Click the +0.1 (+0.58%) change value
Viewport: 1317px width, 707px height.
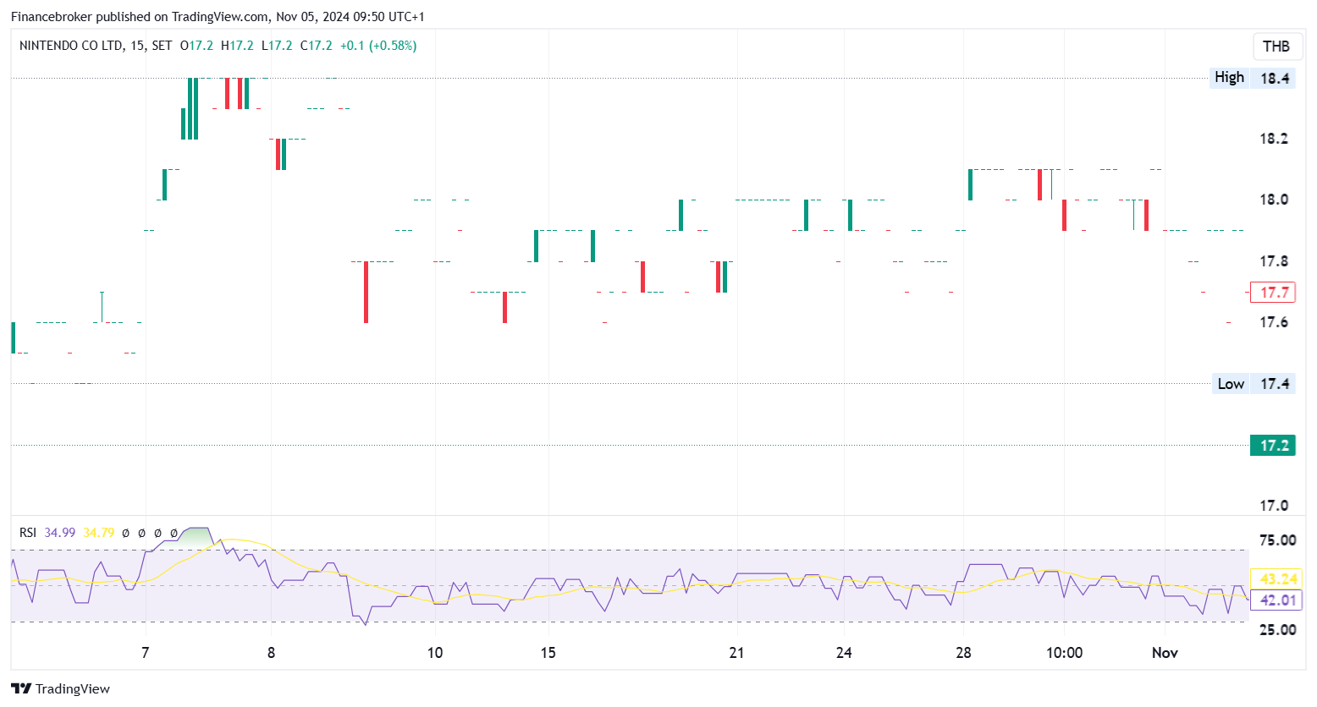pos(378,46)
